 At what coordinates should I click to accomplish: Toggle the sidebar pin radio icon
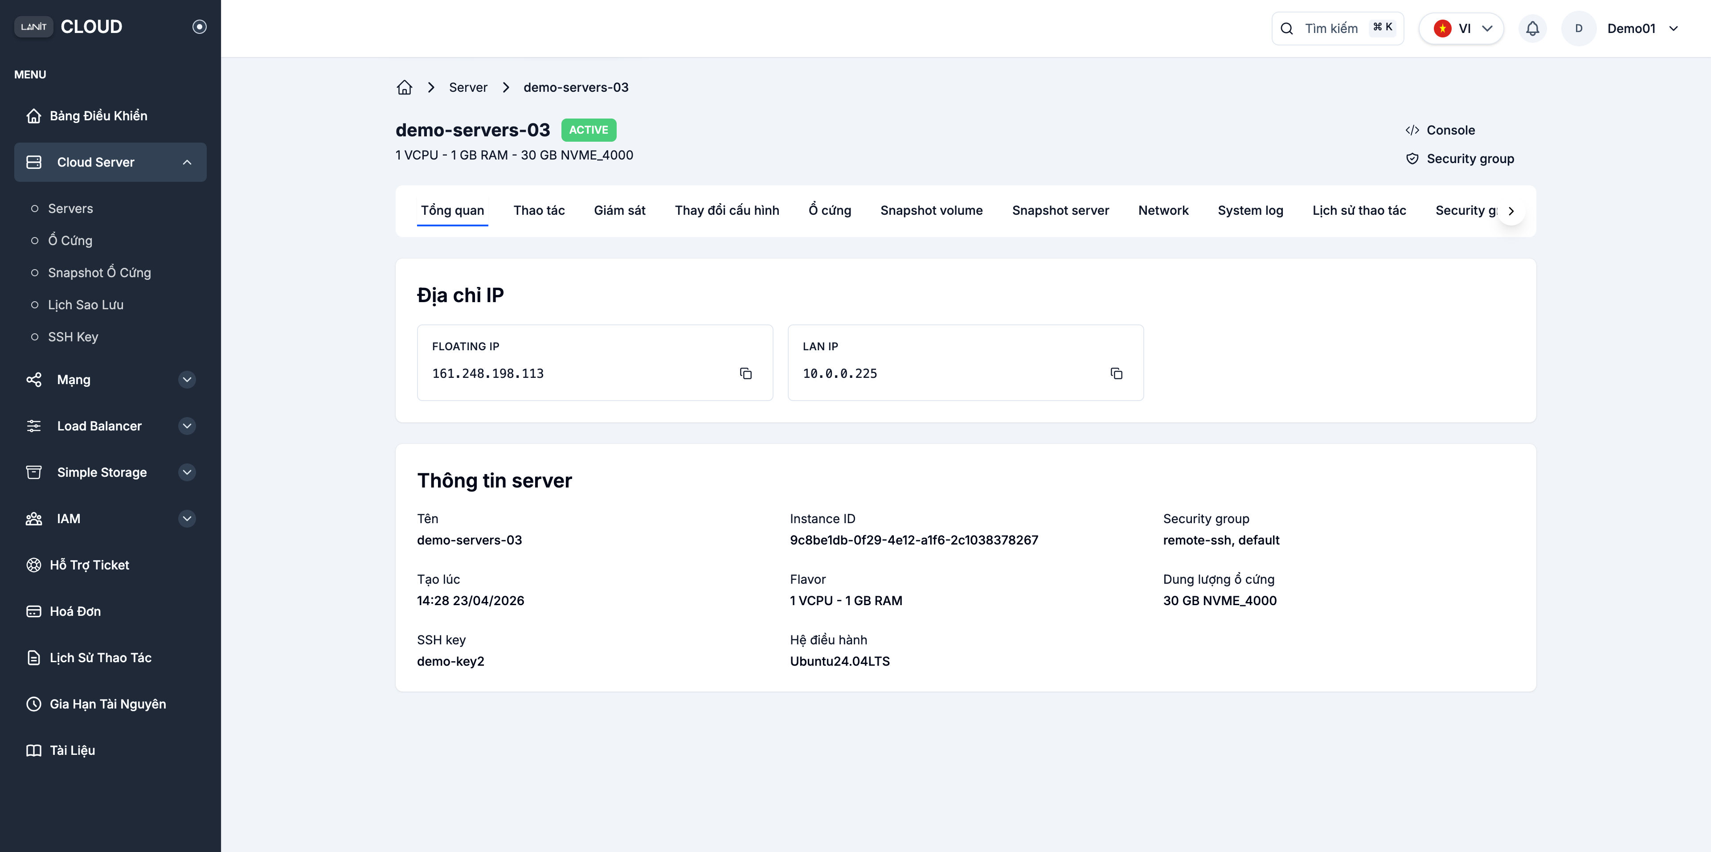coord(199,27)
